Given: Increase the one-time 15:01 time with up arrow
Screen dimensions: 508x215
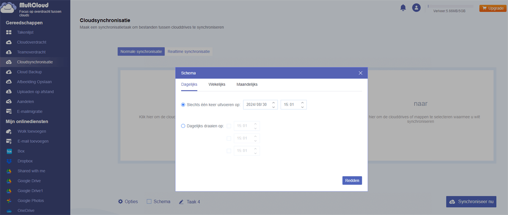Looking at the screenshot, I should pos(302,102).
